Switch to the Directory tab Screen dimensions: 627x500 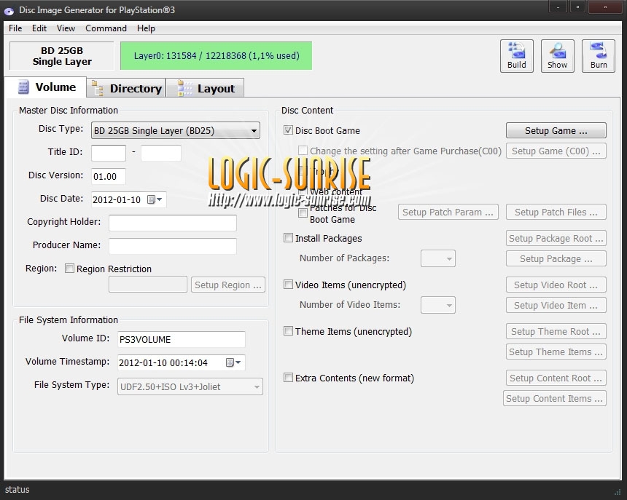tap(126, 88)
